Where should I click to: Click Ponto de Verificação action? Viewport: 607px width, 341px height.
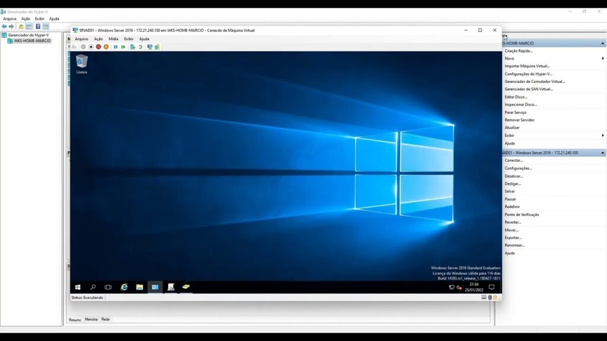click(x=522, y=214)
